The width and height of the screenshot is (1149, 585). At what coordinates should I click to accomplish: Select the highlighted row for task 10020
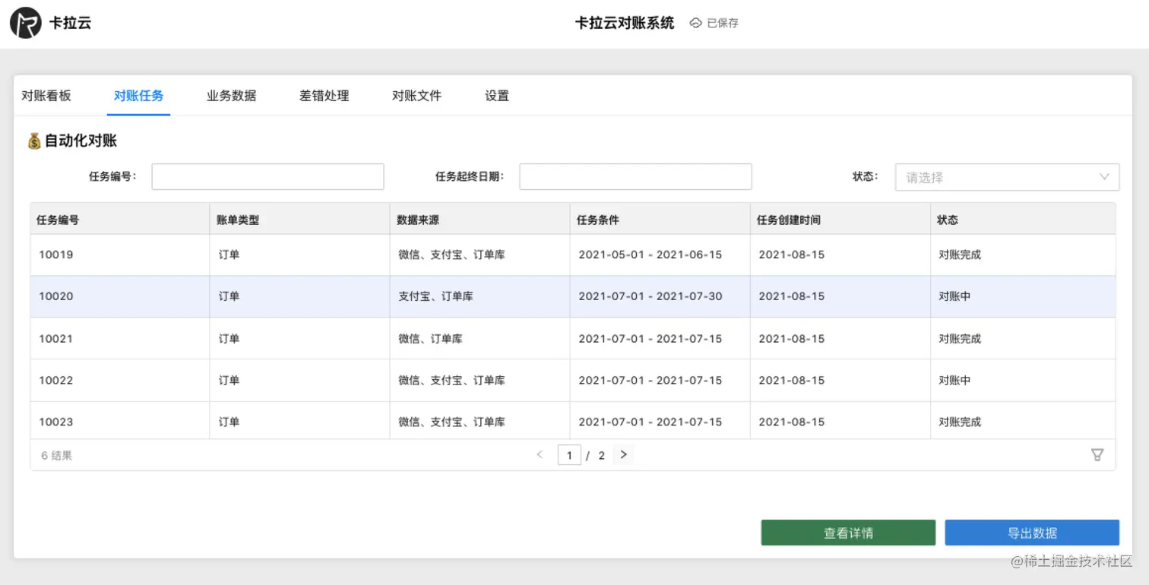point(304,296)
